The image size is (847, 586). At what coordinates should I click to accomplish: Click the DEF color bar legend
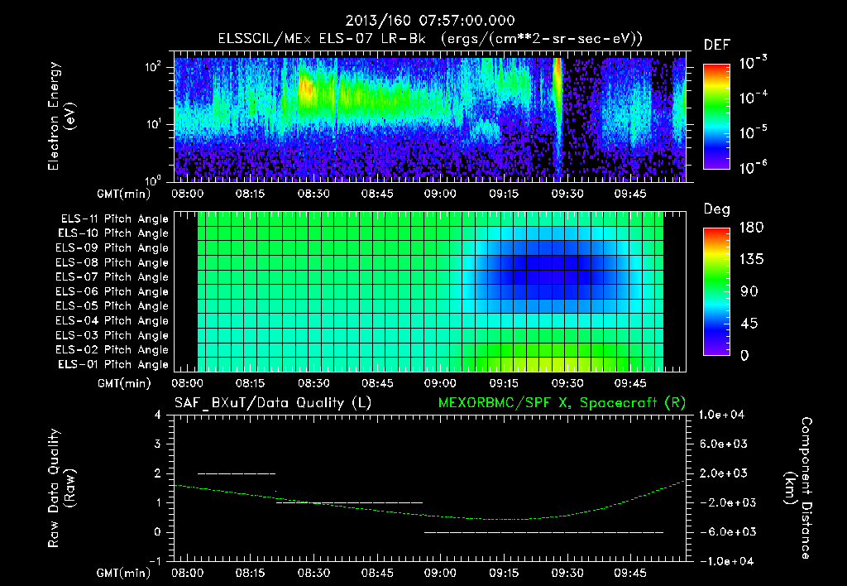716,116
